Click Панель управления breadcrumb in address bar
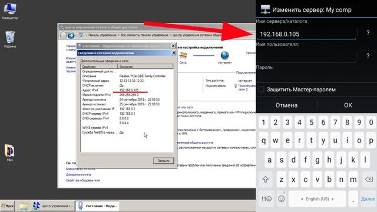The width and height of the screenshot is (377, 212). 102,35
